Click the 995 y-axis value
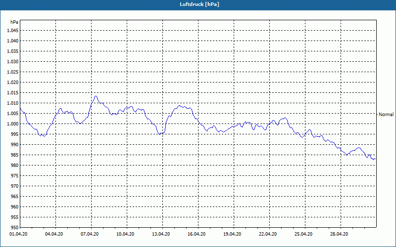This screenshot has height=247, width=396. [15, 134]
